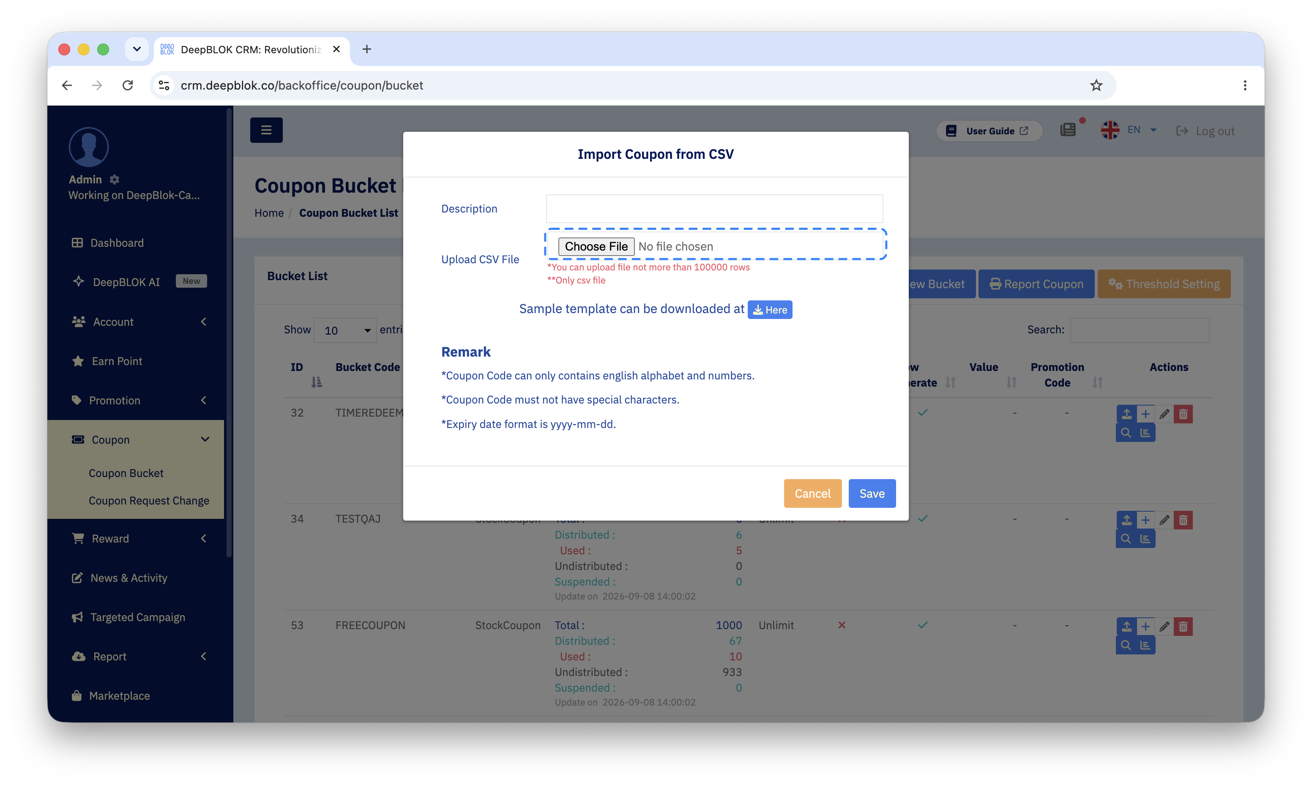Open the Earn Point sidebar item

116,361
